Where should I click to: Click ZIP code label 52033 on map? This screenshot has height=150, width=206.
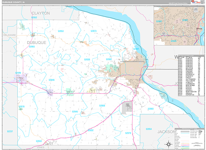coord(39,141)
